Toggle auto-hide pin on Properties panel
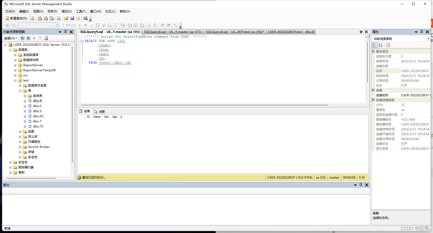This screenshot has height=233, width=433. click(x=422, y=32)
